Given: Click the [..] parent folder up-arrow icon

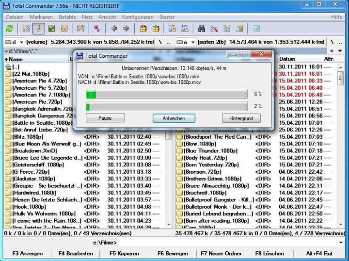Looking at the screenshot, I should tap(8, 66).
